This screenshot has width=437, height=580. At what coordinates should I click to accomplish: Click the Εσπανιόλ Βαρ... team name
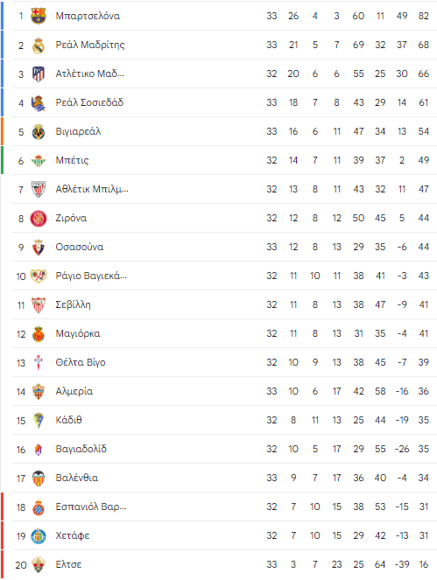(x=91, y=507)
